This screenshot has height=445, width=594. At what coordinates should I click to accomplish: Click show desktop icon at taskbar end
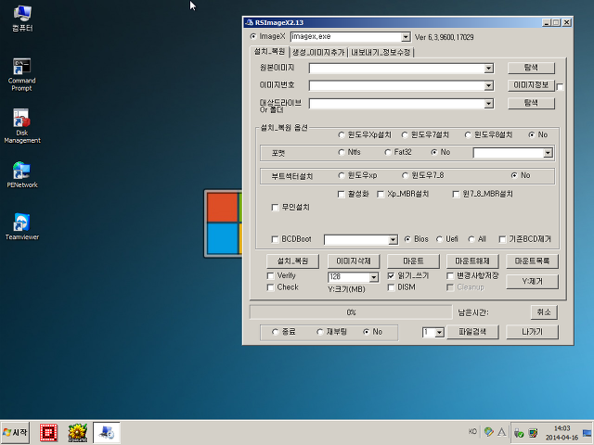click(x=587, y=433)
